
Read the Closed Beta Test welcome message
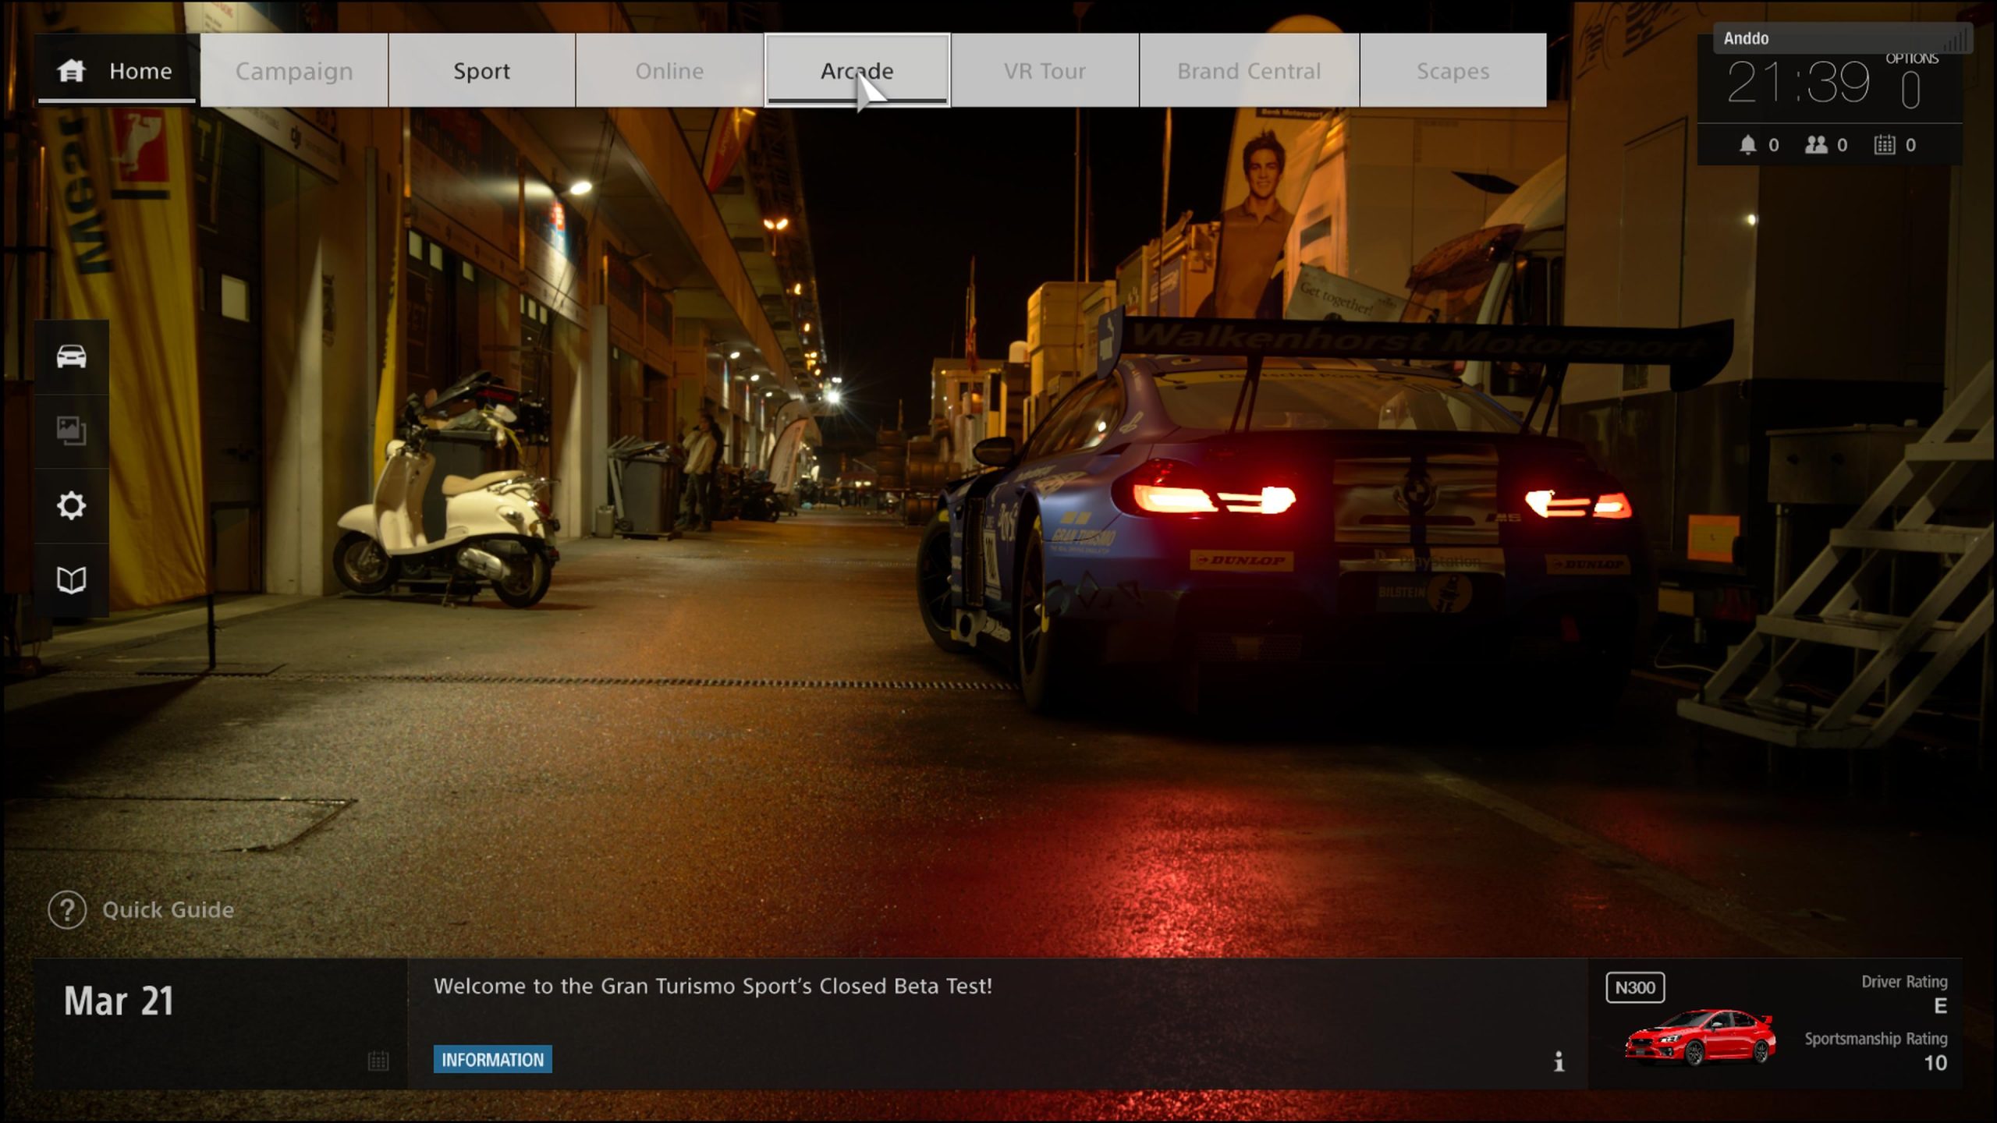tap(713, 986)
